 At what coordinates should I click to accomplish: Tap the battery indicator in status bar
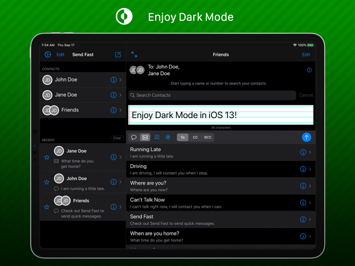(x=310, y=45)
